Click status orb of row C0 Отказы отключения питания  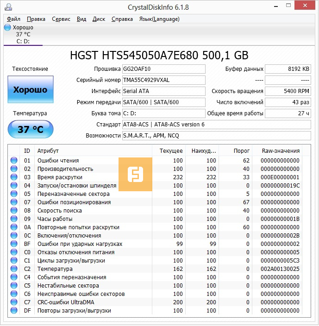point(14,252)
